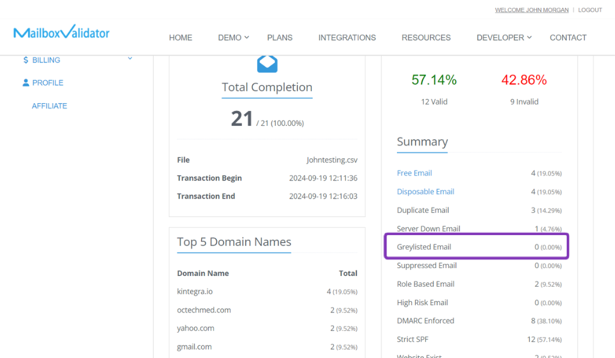Click WELCOME JOHN MORGAN link
The width and height of the screenshot is (615, 358).
tap(532, 10)
